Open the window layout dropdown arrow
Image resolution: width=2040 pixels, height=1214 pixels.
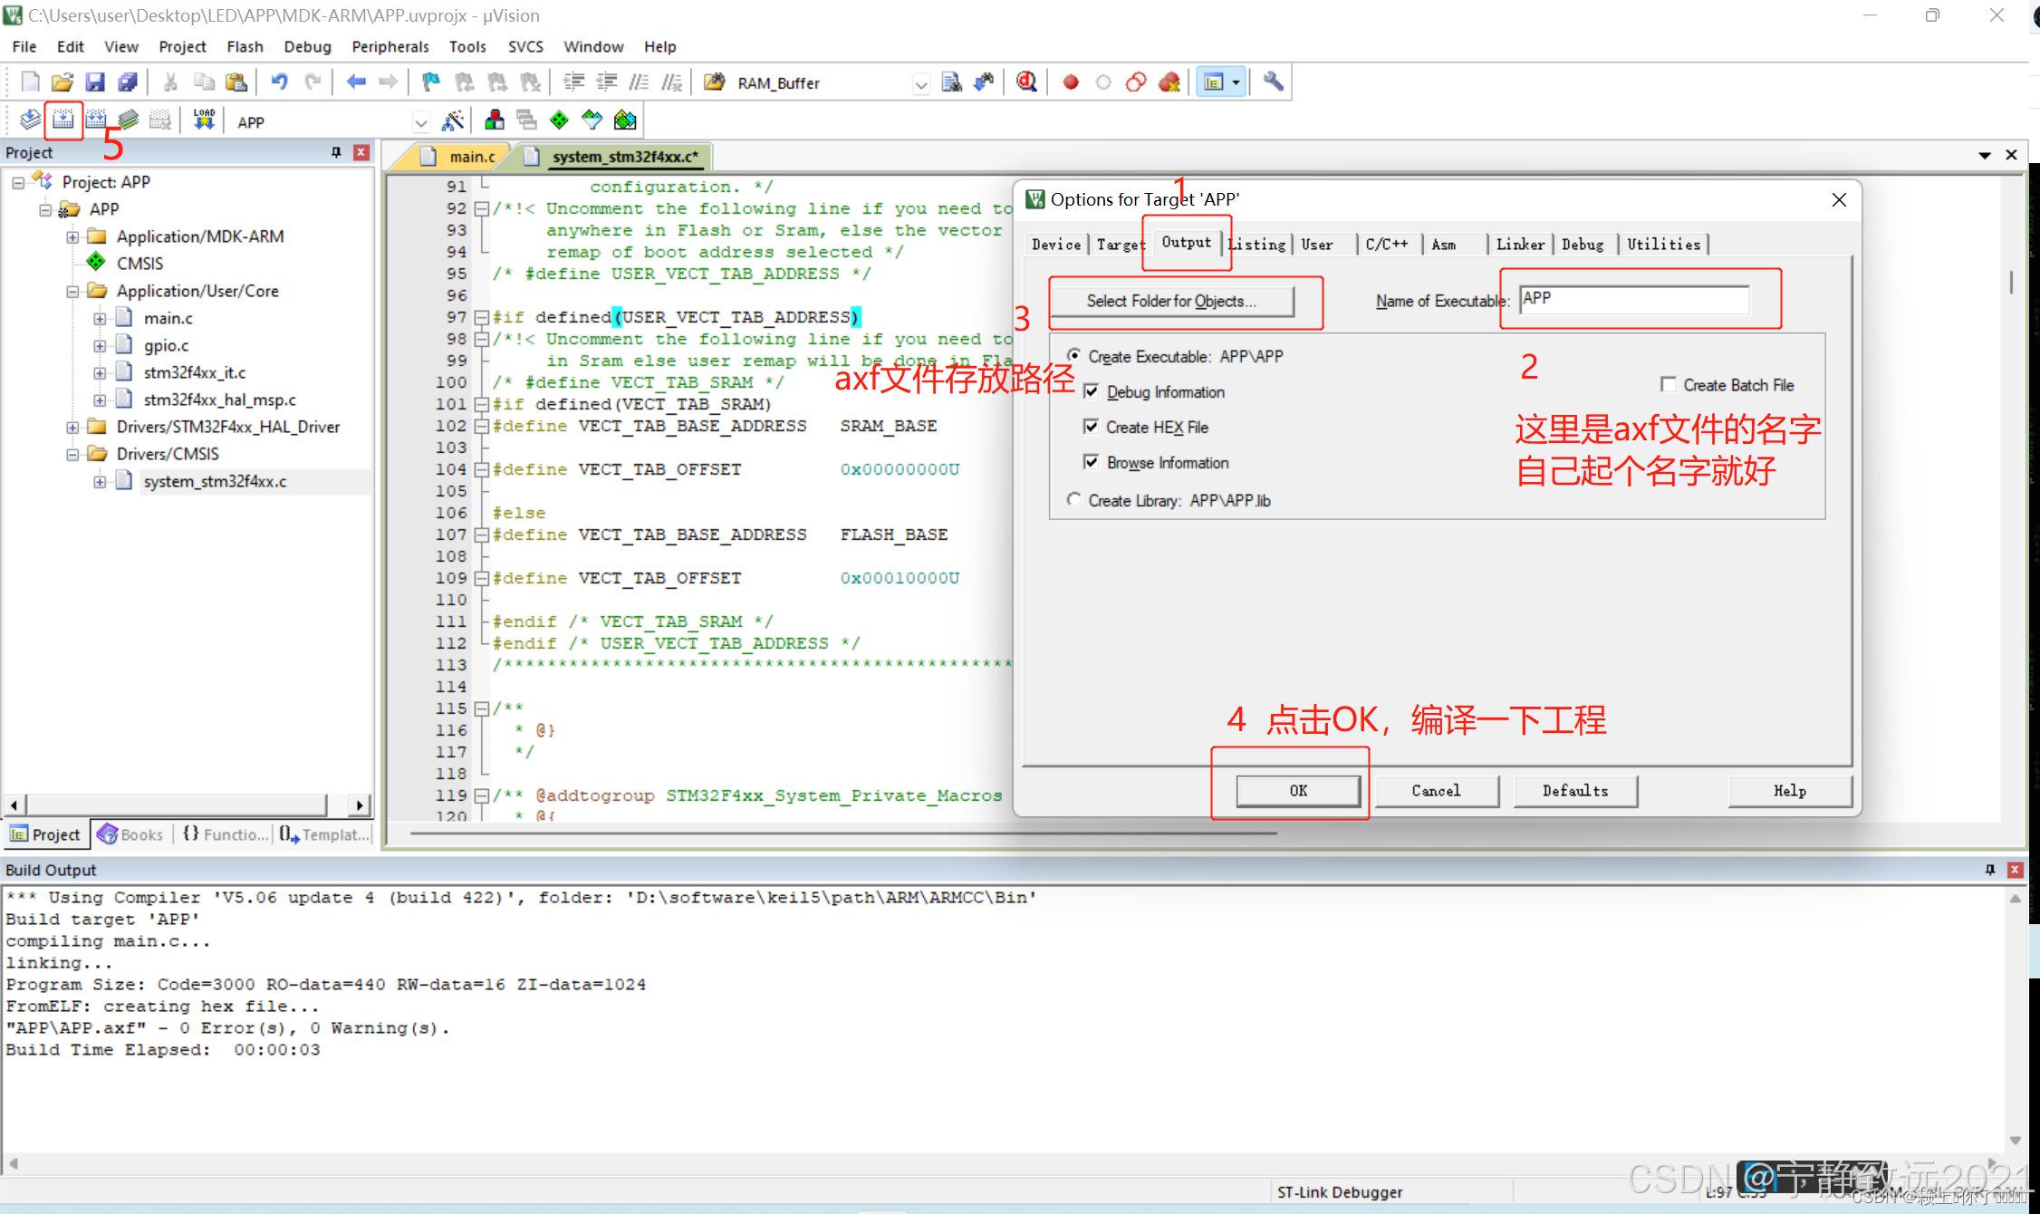click(1237, 82)
